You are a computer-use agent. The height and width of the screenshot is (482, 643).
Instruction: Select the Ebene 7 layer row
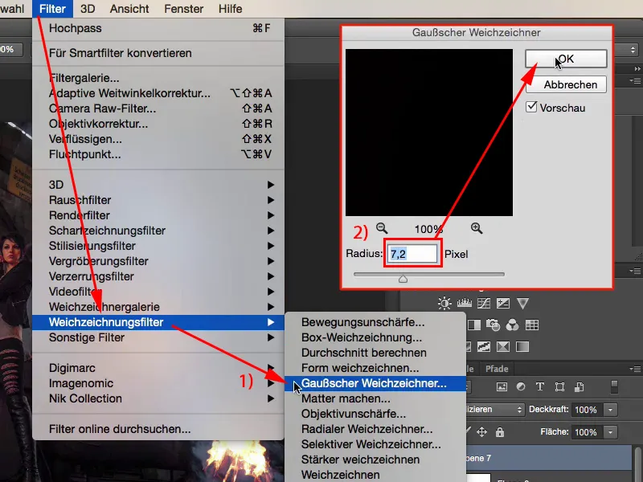pos(549,458)
